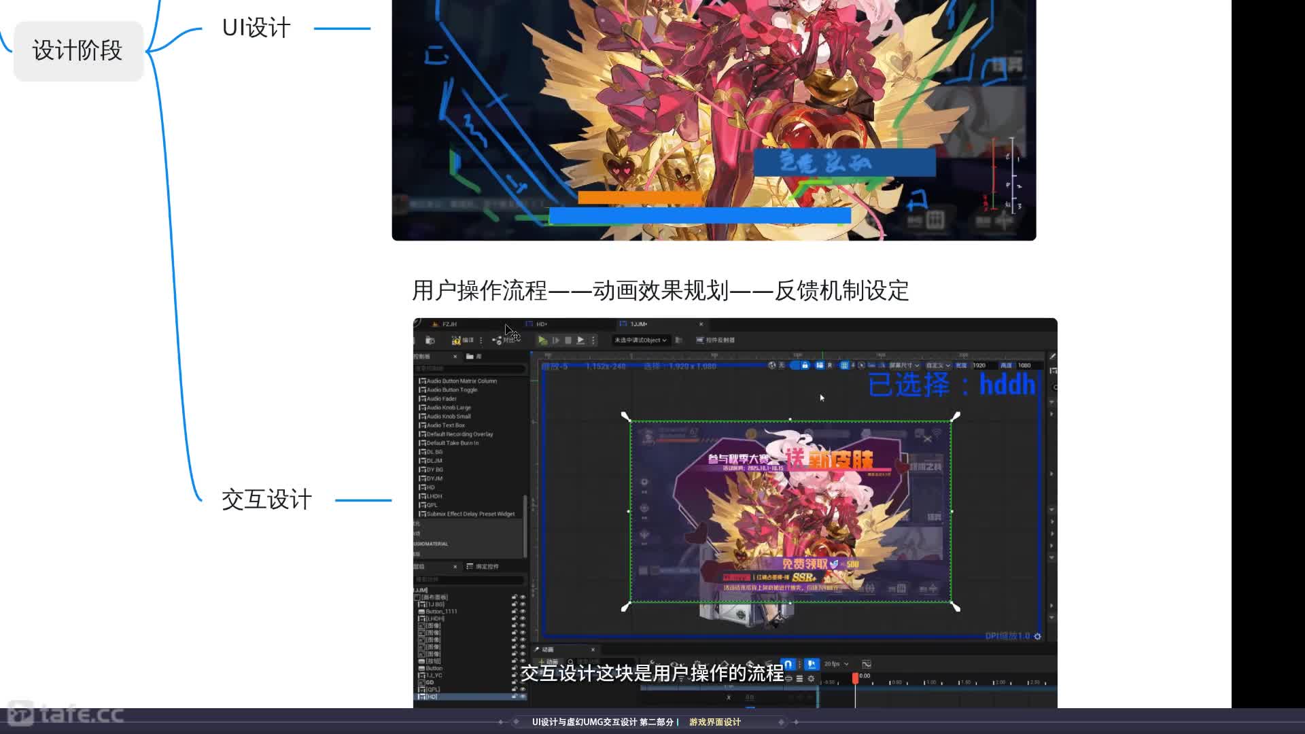Open the debug Object dropdown
The image size is (1305, 734).
pyautogui.click(x=640, y=340)
